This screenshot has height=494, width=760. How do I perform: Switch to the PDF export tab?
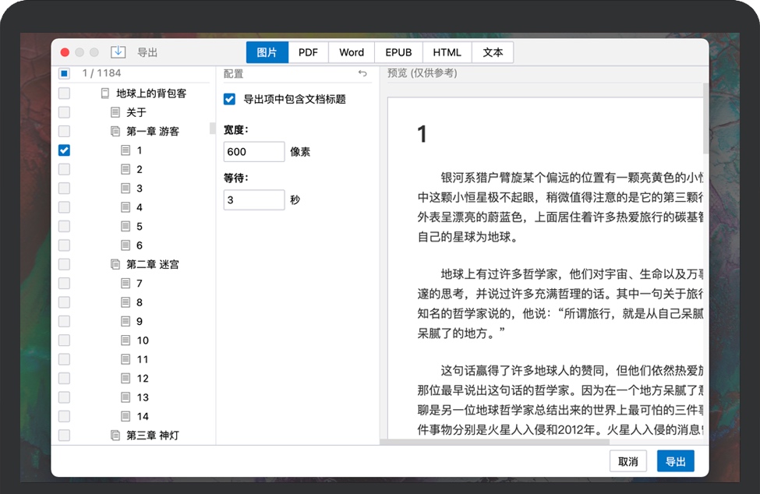pyautogui.click(x=308, y=52)
